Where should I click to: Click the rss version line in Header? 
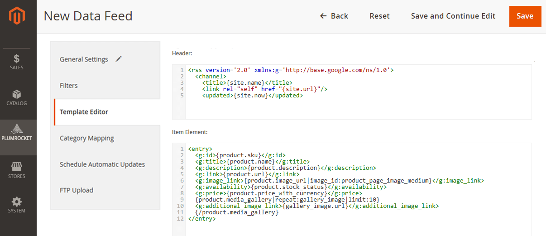point(291,70)
